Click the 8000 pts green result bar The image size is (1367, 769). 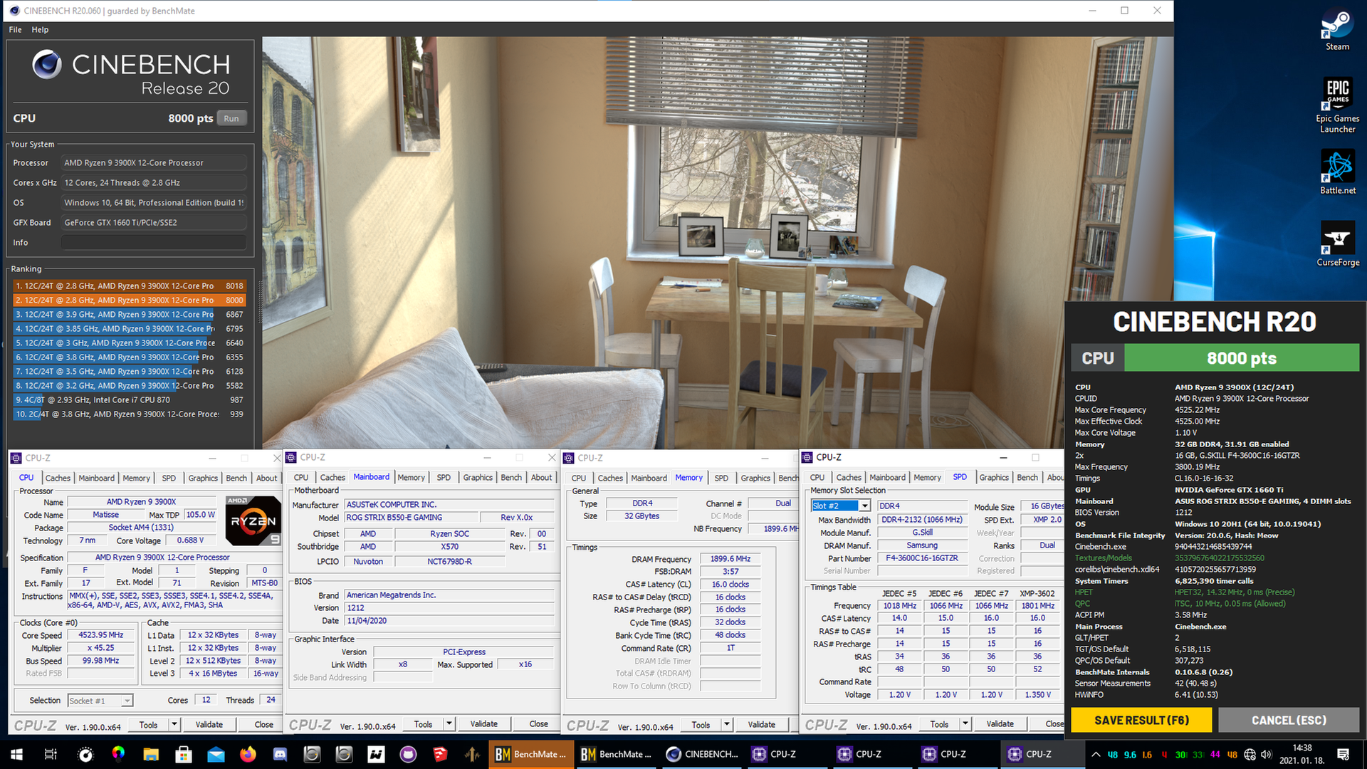1241,358
